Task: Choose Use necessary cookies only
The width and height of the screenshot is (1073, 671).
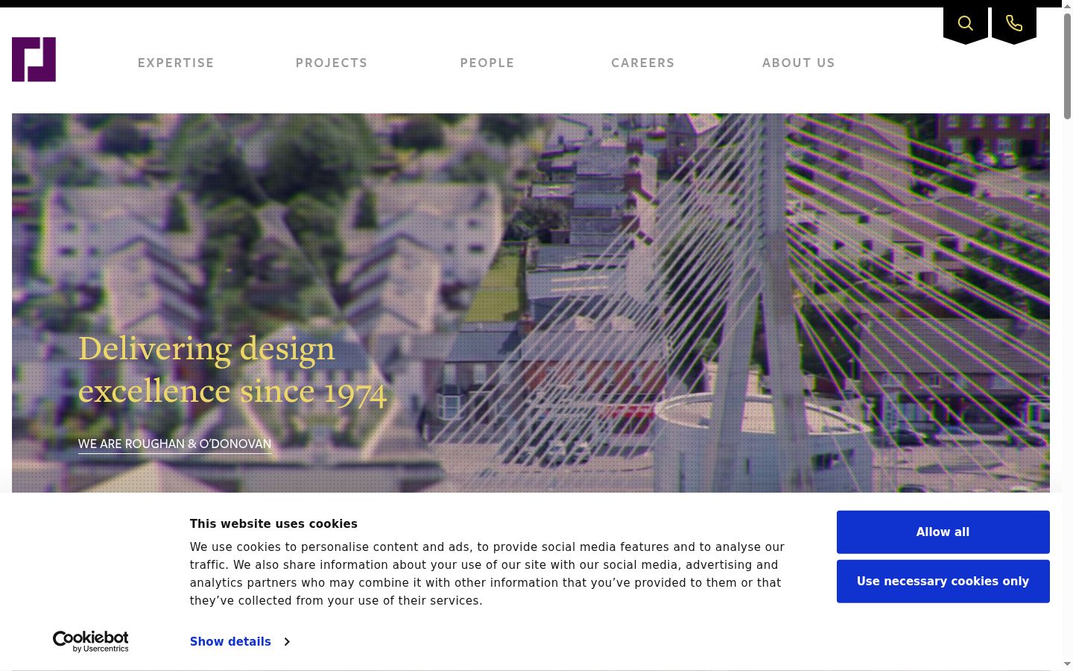Action: [x=943, y=582]
